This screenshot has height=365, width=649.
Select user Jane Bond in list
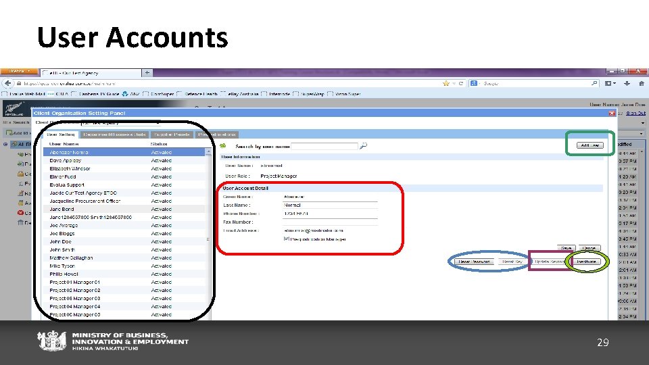coord(124,209)
